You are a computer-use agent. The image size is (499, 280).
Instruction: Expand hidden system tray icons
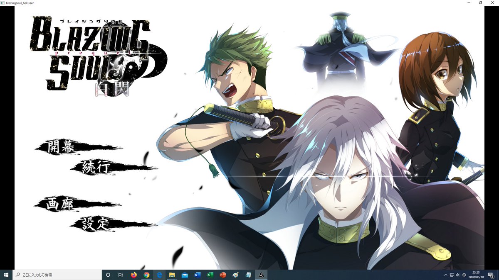tap(446, 275)
